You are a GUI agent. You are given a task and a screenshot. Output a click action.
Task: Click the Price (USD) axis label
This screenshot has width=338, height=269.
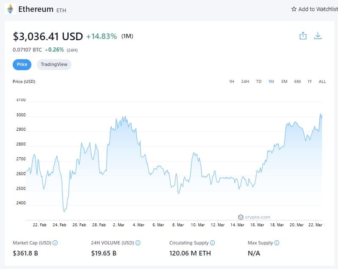pyautogui.click(x=24, y=81)
